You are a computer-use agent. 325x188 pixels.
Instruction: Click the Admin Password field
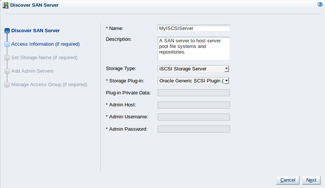click(194, 129)
